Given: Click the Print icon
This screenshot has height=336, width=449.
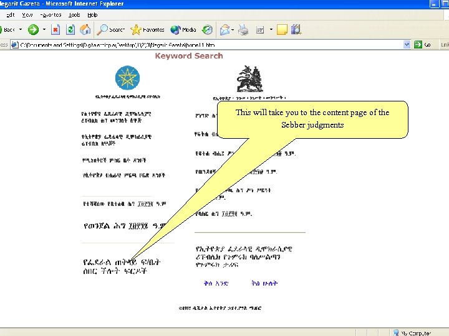Looking at the screenshot, I should click(x=243, y=29).
